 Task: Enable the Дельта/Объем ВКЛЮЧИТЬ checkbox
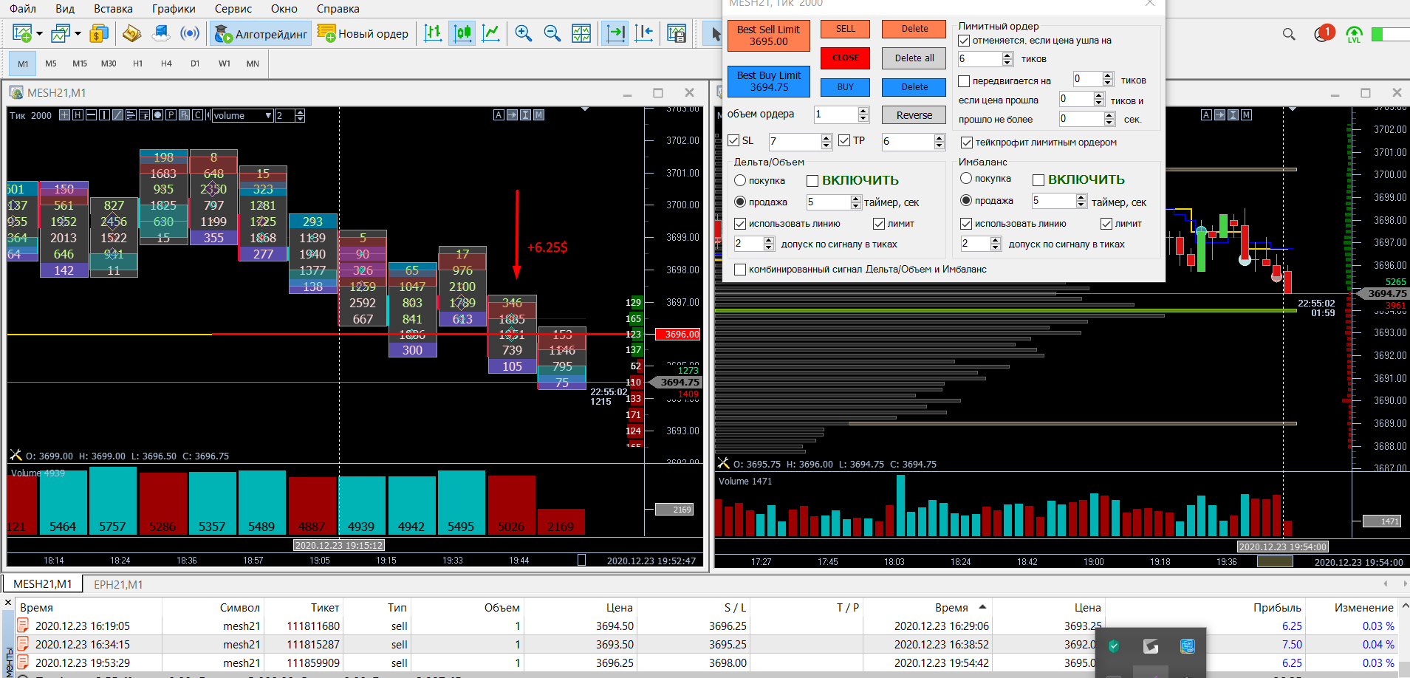click(x=812, y=181)
